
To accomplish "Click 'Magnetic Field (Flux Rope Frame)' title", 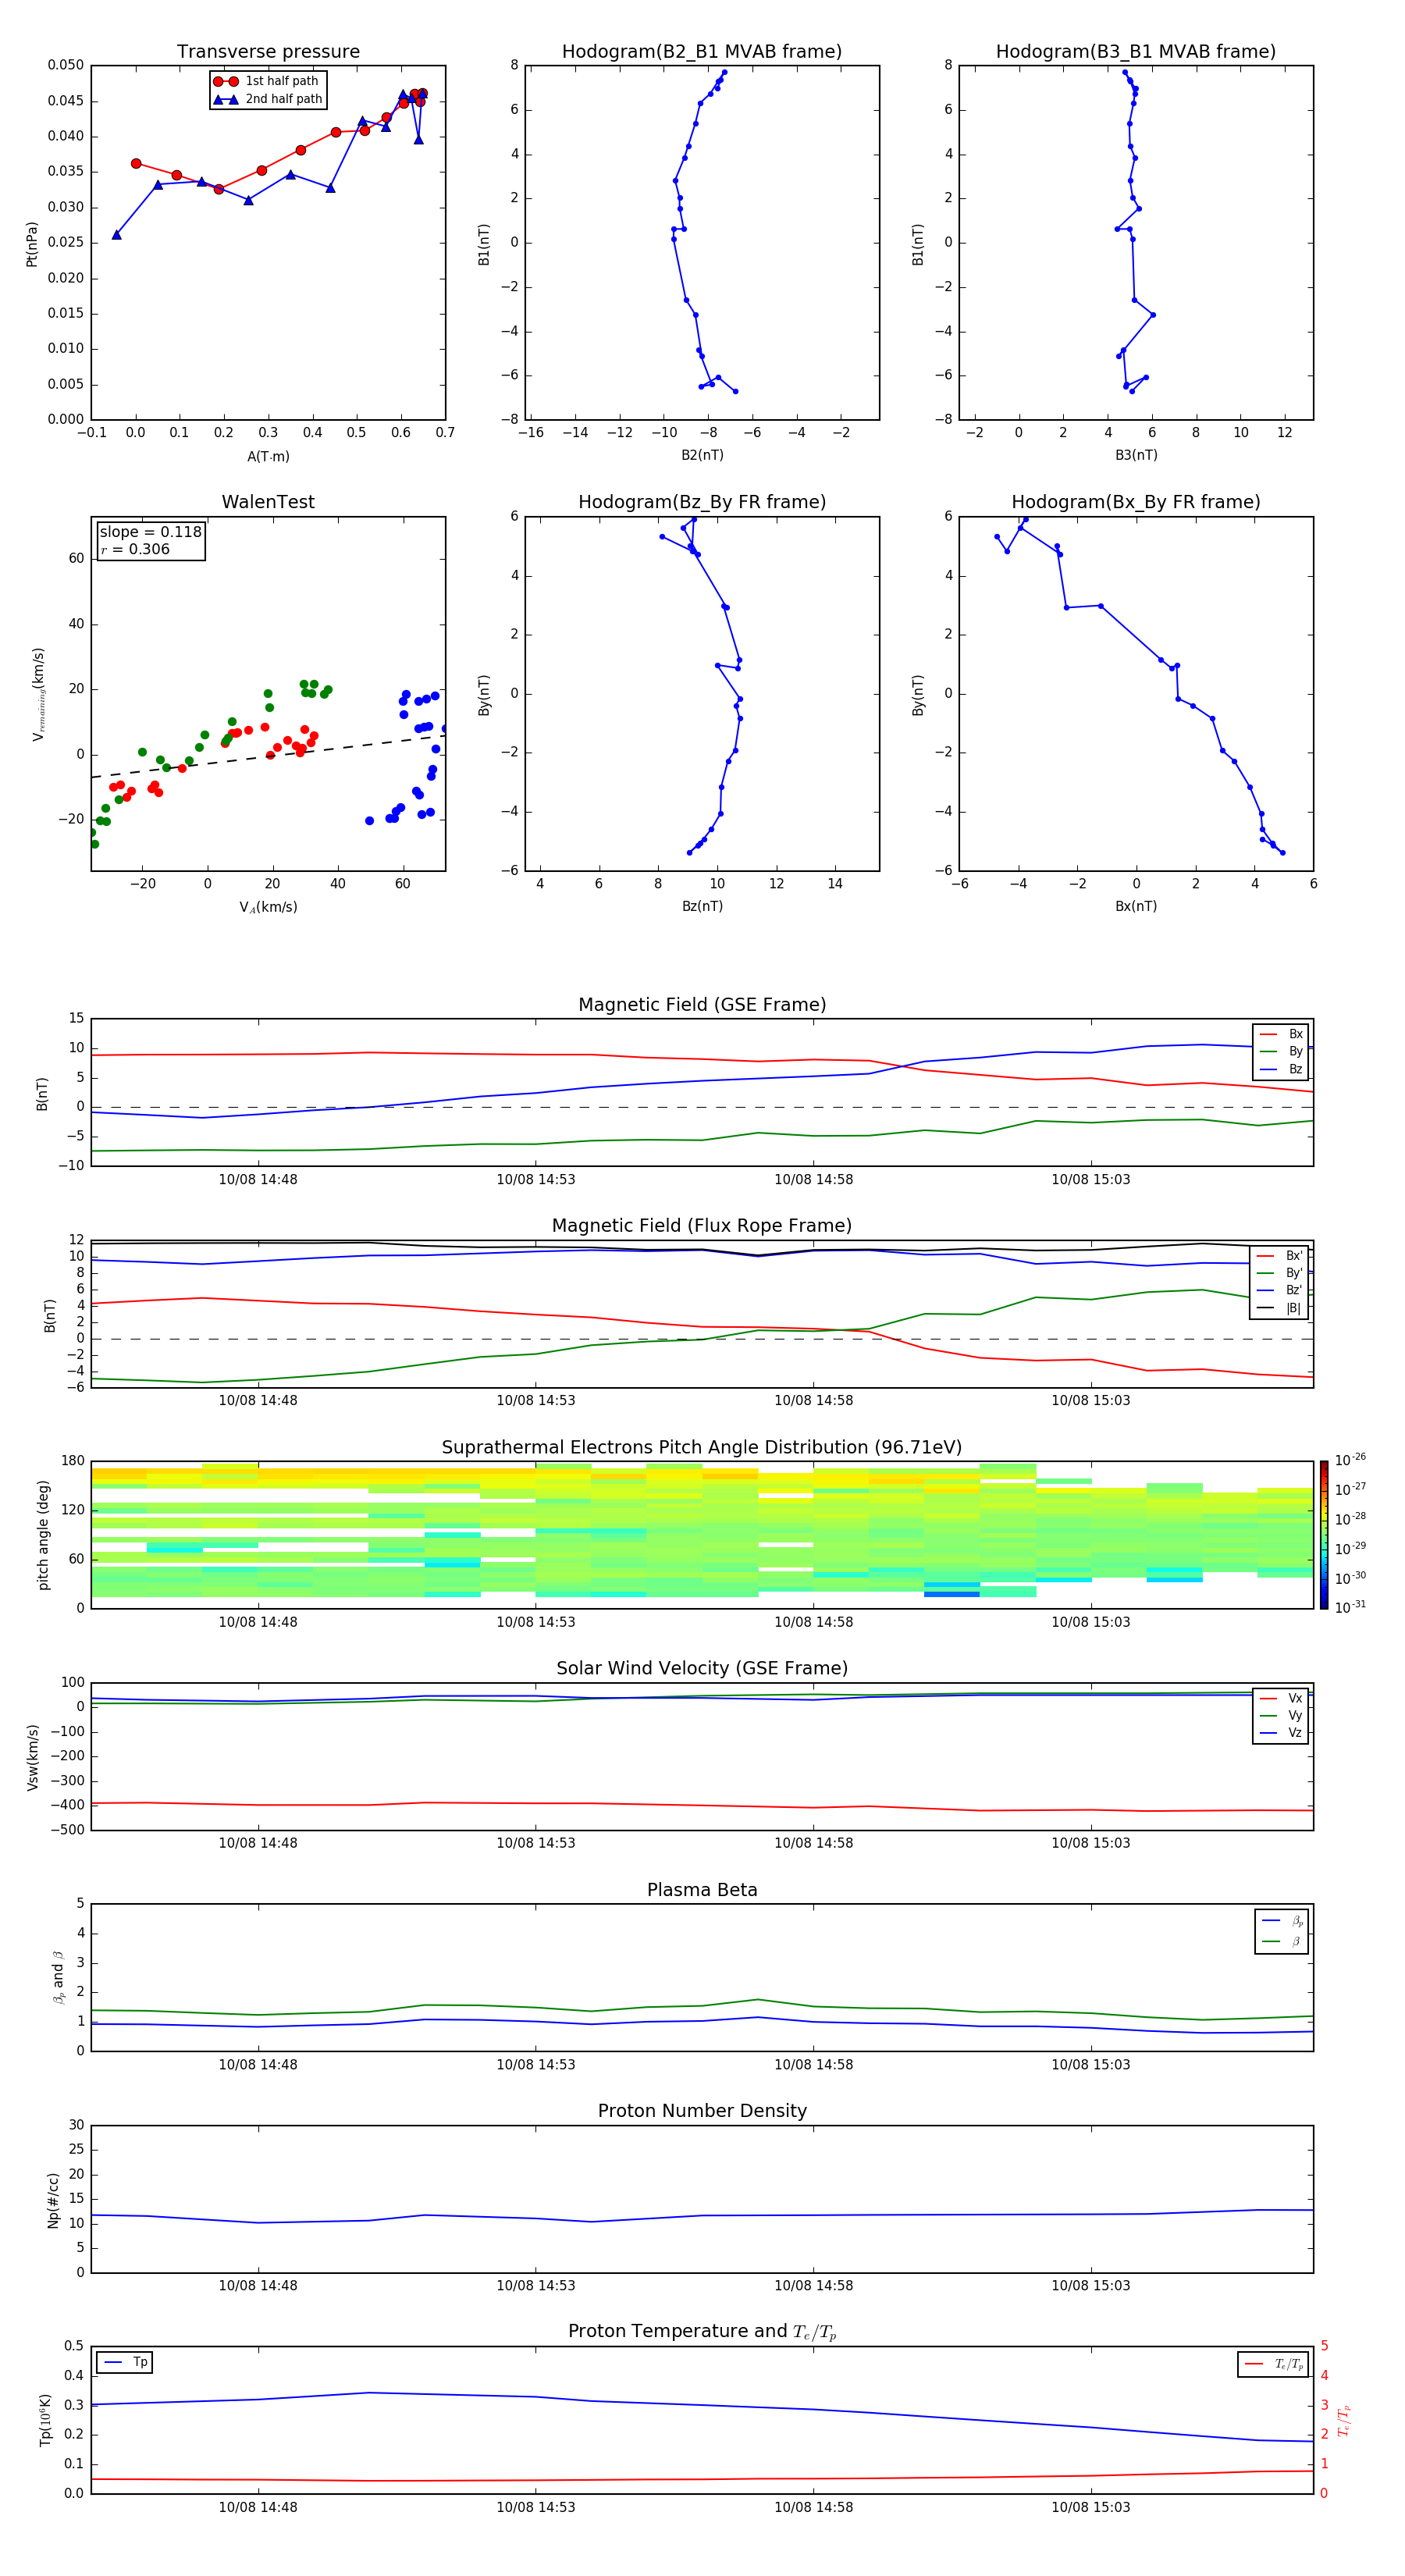I will pyautogui.click(x=702, y=1226).
